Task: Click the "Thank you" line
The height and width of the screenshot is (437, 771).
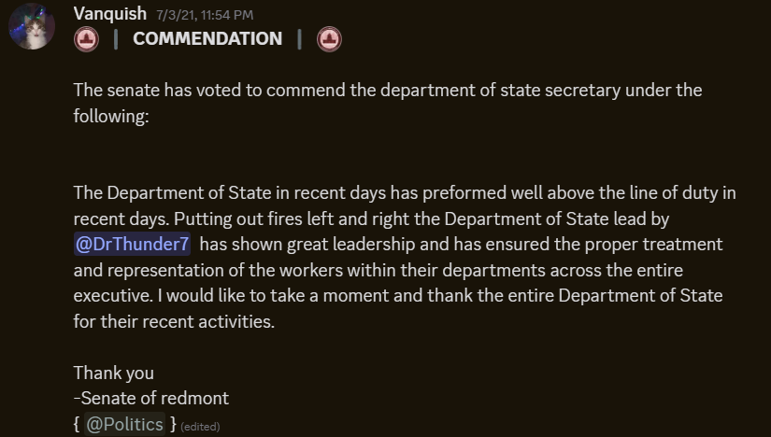Action: (x=114, y=374)
